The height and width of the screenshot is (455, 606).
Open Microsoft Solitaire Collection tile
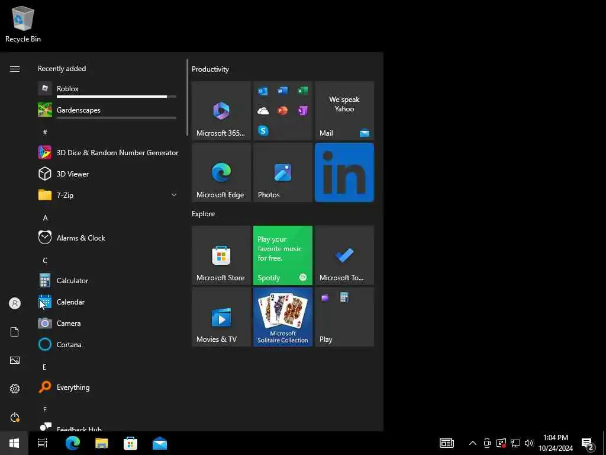pyautogui.click(x=283, y=317)
